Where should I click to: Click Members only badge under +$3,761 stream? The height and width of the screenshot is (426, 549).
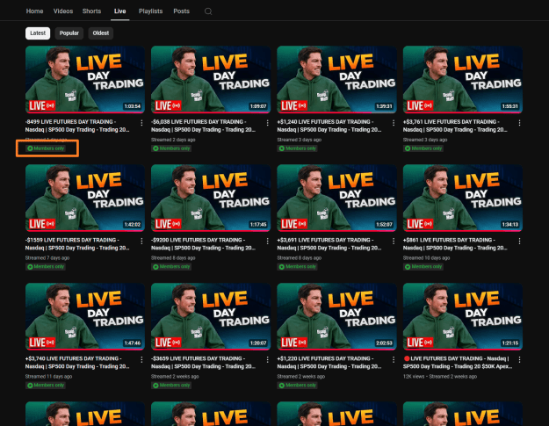tap(423, 148)
